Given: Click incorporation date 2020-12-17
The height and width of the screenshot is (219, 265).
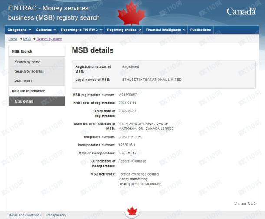Looking at the screenshot, I should [x=127, y=153].
